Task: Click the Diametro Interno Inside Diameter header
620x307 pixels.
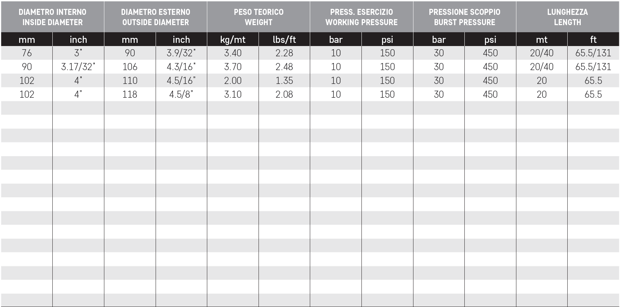Action: click(52, 17)
